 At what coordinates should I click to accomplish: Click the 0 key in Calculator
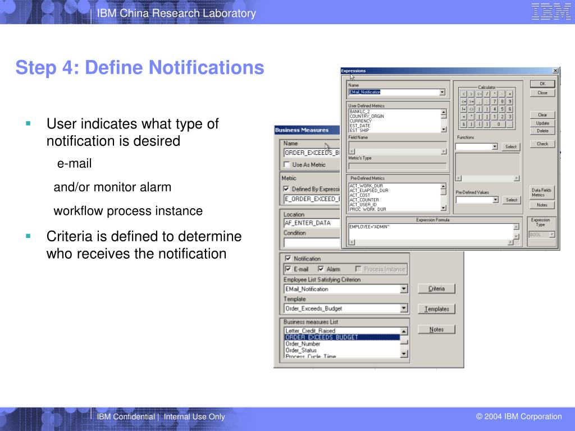499,124
